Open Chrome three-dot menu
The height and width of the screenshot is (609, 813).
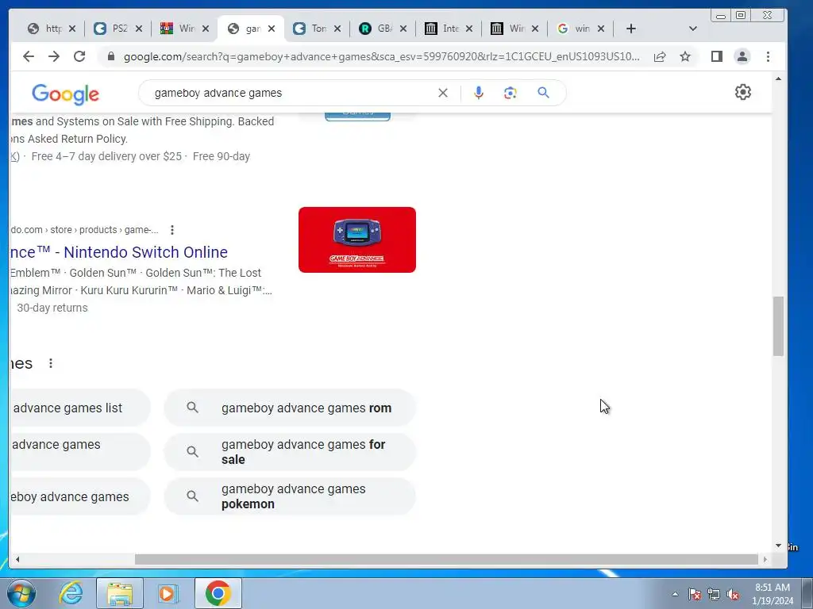pyautogui.click(x=768, y=56)
